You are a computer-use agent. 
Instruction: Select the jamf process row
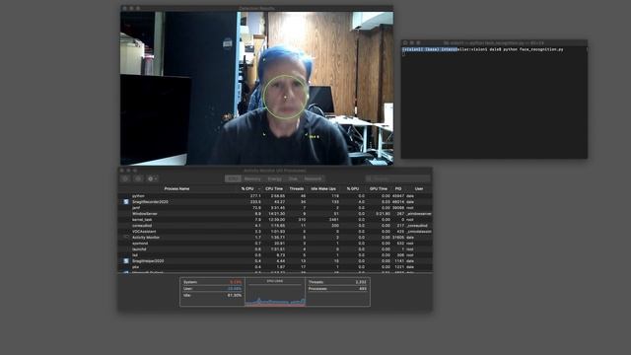pos(276,208)
